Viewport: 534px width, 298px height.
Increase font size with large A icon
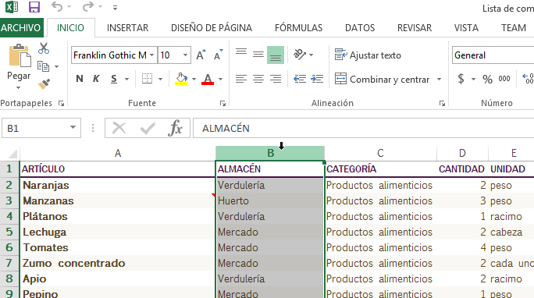201,55
